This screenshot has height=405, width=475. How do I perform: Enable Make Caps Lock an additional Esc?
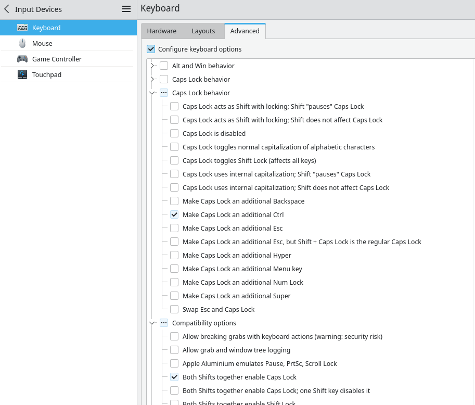[174, 228]
